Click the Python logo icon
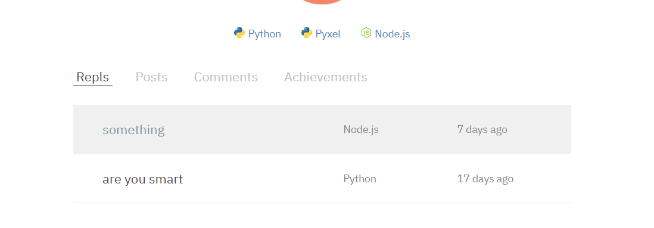This screenshot has width=654, height=228. (x=239, y=33)
